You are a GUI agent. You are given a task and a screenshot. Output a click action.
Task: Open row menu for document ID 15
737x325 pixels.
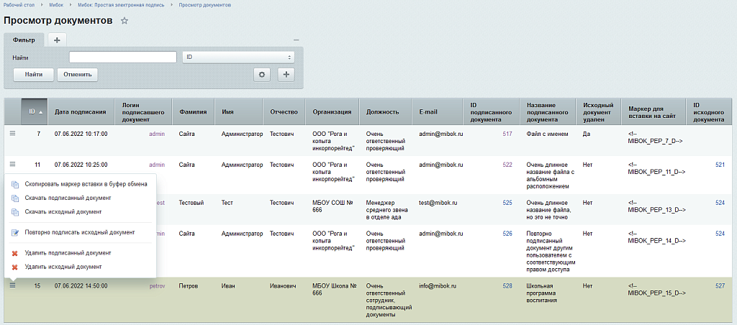coord(12,285)
